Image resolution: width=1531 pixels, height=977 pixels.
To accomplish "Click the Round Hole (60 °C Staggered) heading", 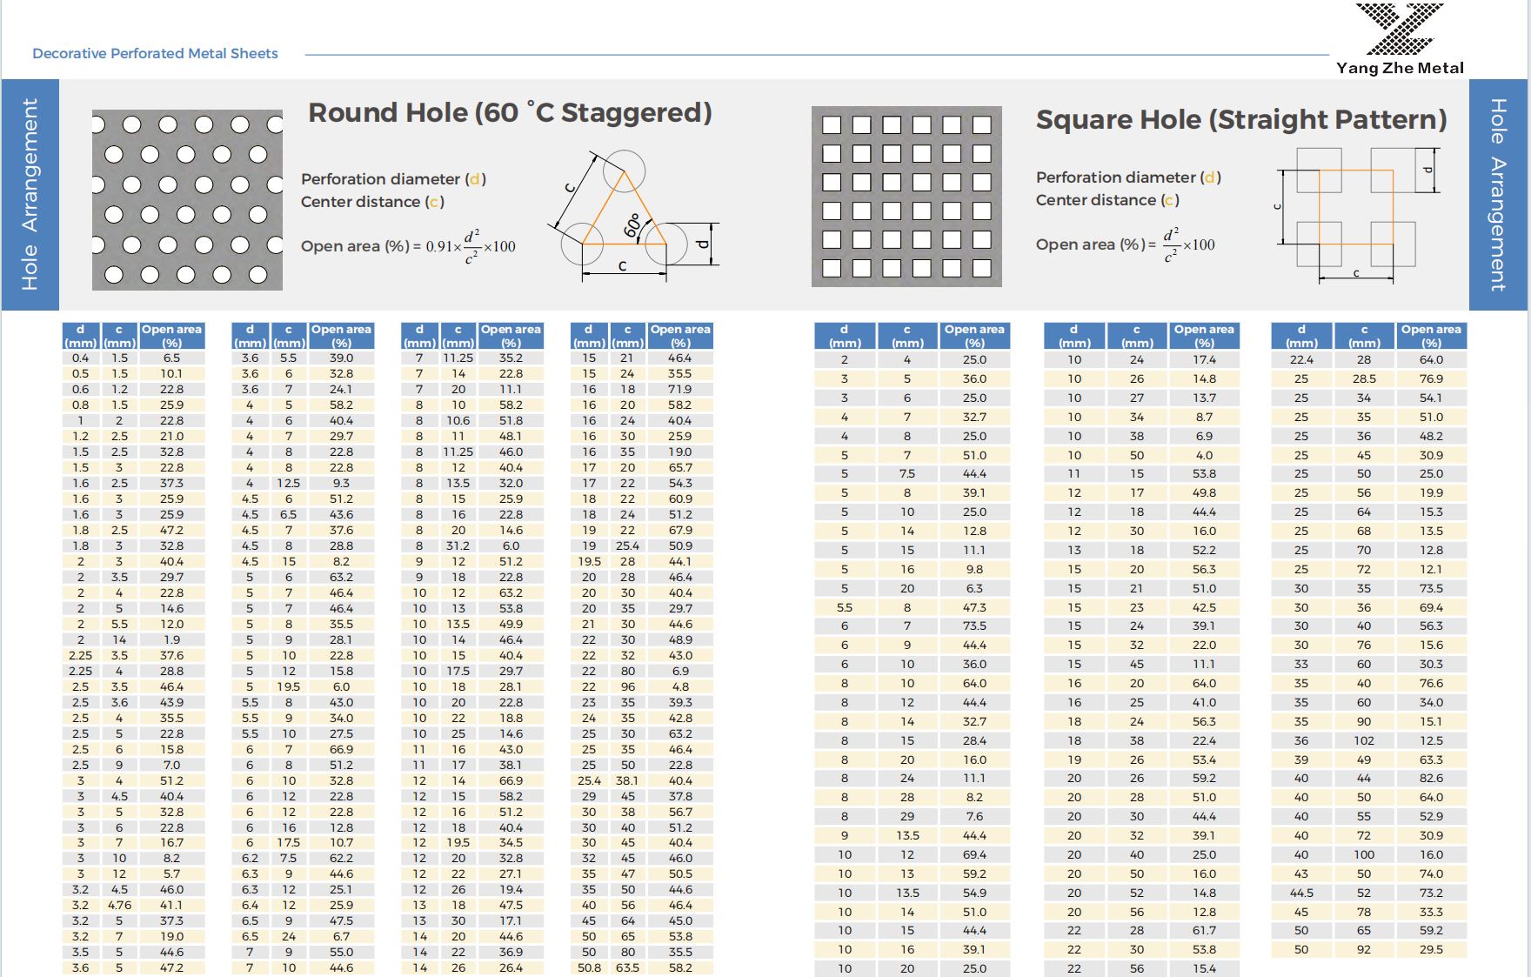I will pyautogui.click(x=510, y=113).
